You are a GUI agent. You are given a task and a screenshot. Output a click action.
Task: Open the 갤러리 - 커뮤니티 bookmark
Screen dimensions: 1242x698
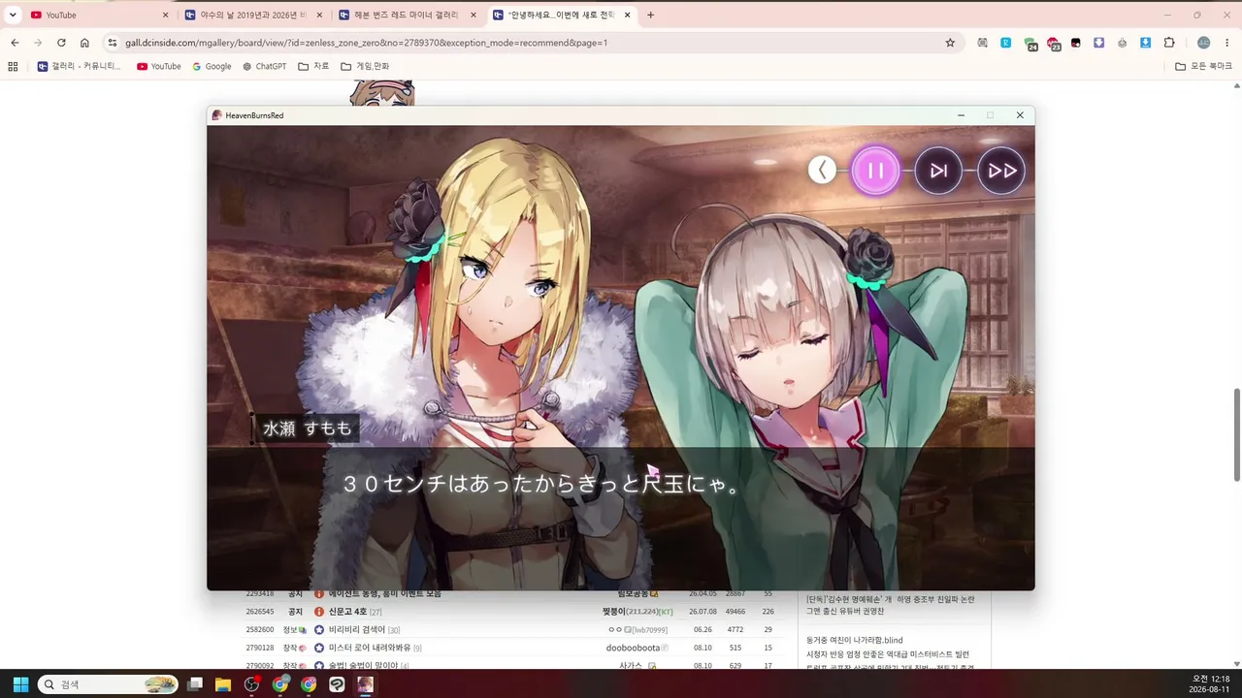80,66
